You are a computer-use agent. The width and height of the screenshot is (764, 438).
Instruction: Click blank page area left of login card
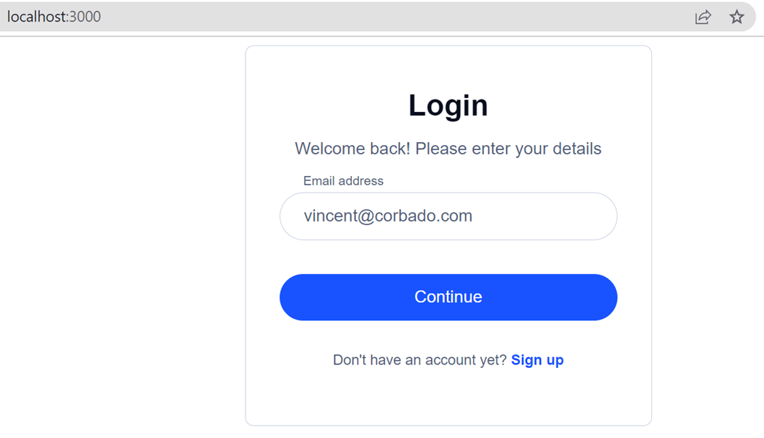(x=123, y=231)
